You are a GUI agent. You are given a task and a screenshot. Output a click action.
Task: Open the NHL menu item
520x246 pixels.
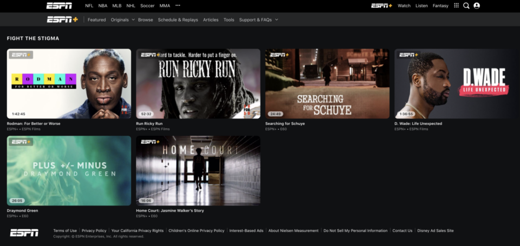[131, 5]
